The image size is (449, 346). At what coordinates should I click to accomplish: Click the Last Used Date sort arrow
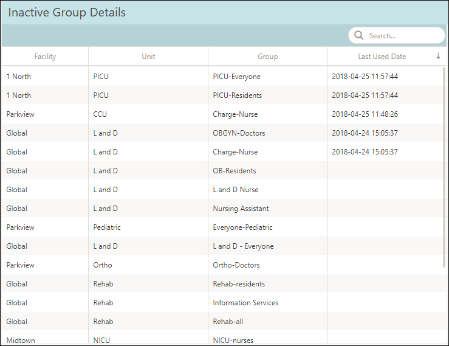[438, 56]
